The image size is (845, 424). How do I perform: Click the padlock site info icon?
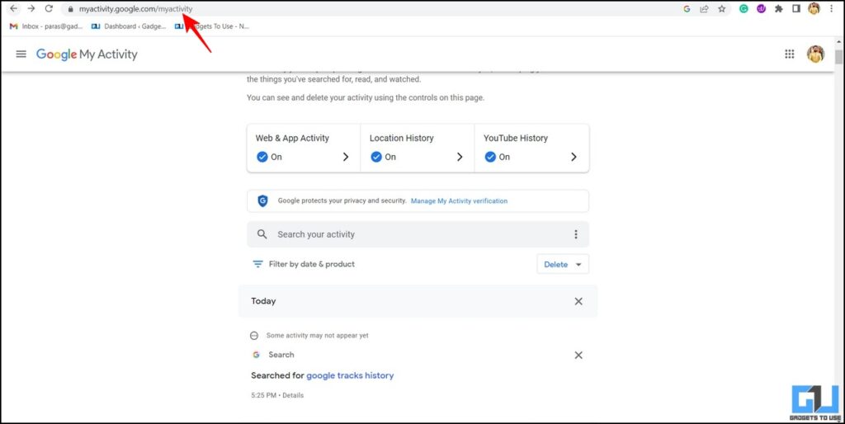[70, 9]
